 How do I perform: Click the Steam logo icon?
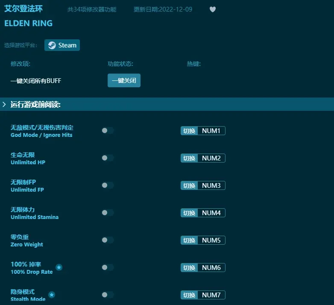[52, 45]
